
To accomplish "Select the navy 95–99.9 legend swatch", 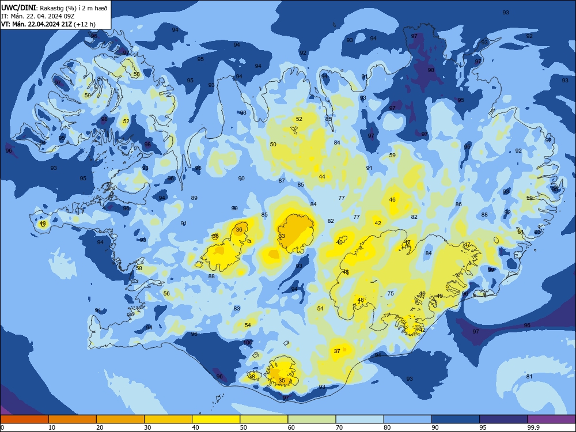I will tap(503, 419).
